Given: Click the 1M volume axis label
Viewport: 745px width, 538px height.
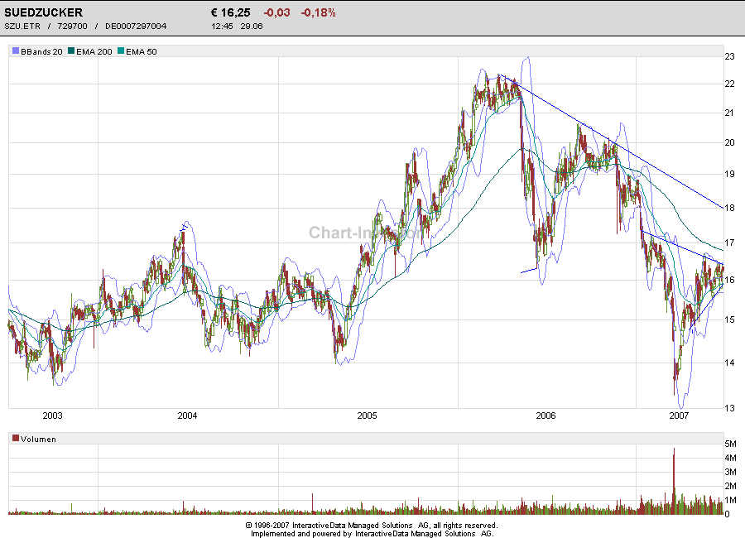Looking at the screenshot, I should (x=730, y=500).
